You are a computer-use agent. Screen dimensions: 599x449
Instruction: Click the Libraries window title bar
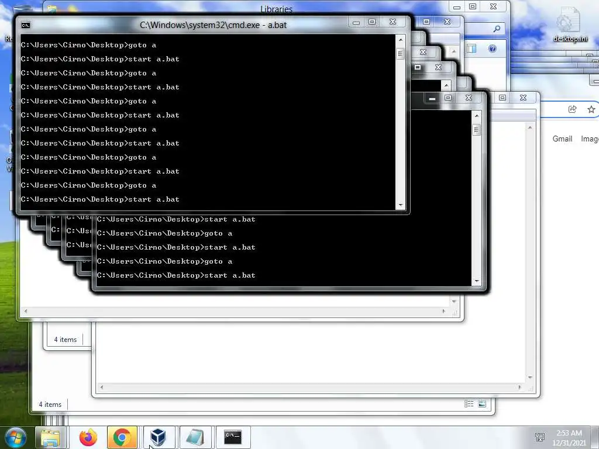click(x=276, y=8)
